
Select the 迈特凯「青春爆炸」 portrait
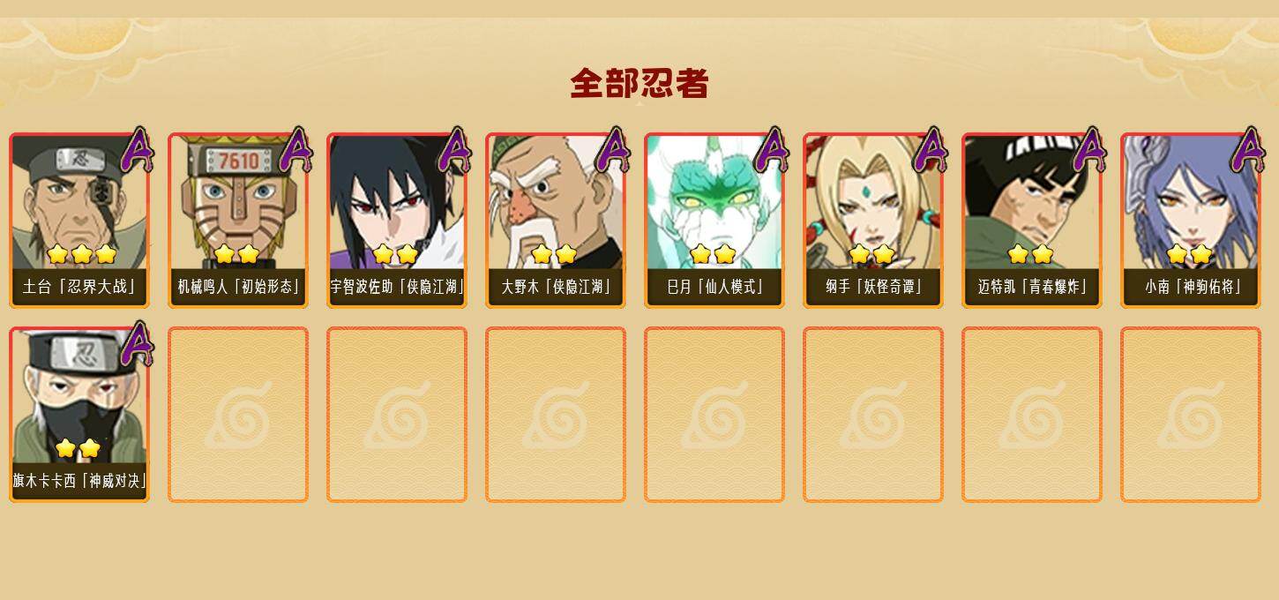click(1032, 221)
